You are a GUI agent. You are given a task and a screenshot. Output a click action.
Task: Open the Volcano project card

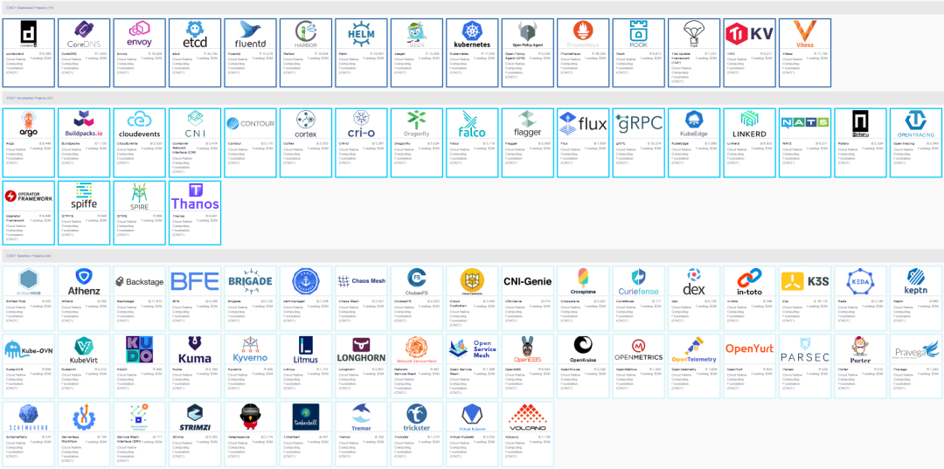point(527,434)
